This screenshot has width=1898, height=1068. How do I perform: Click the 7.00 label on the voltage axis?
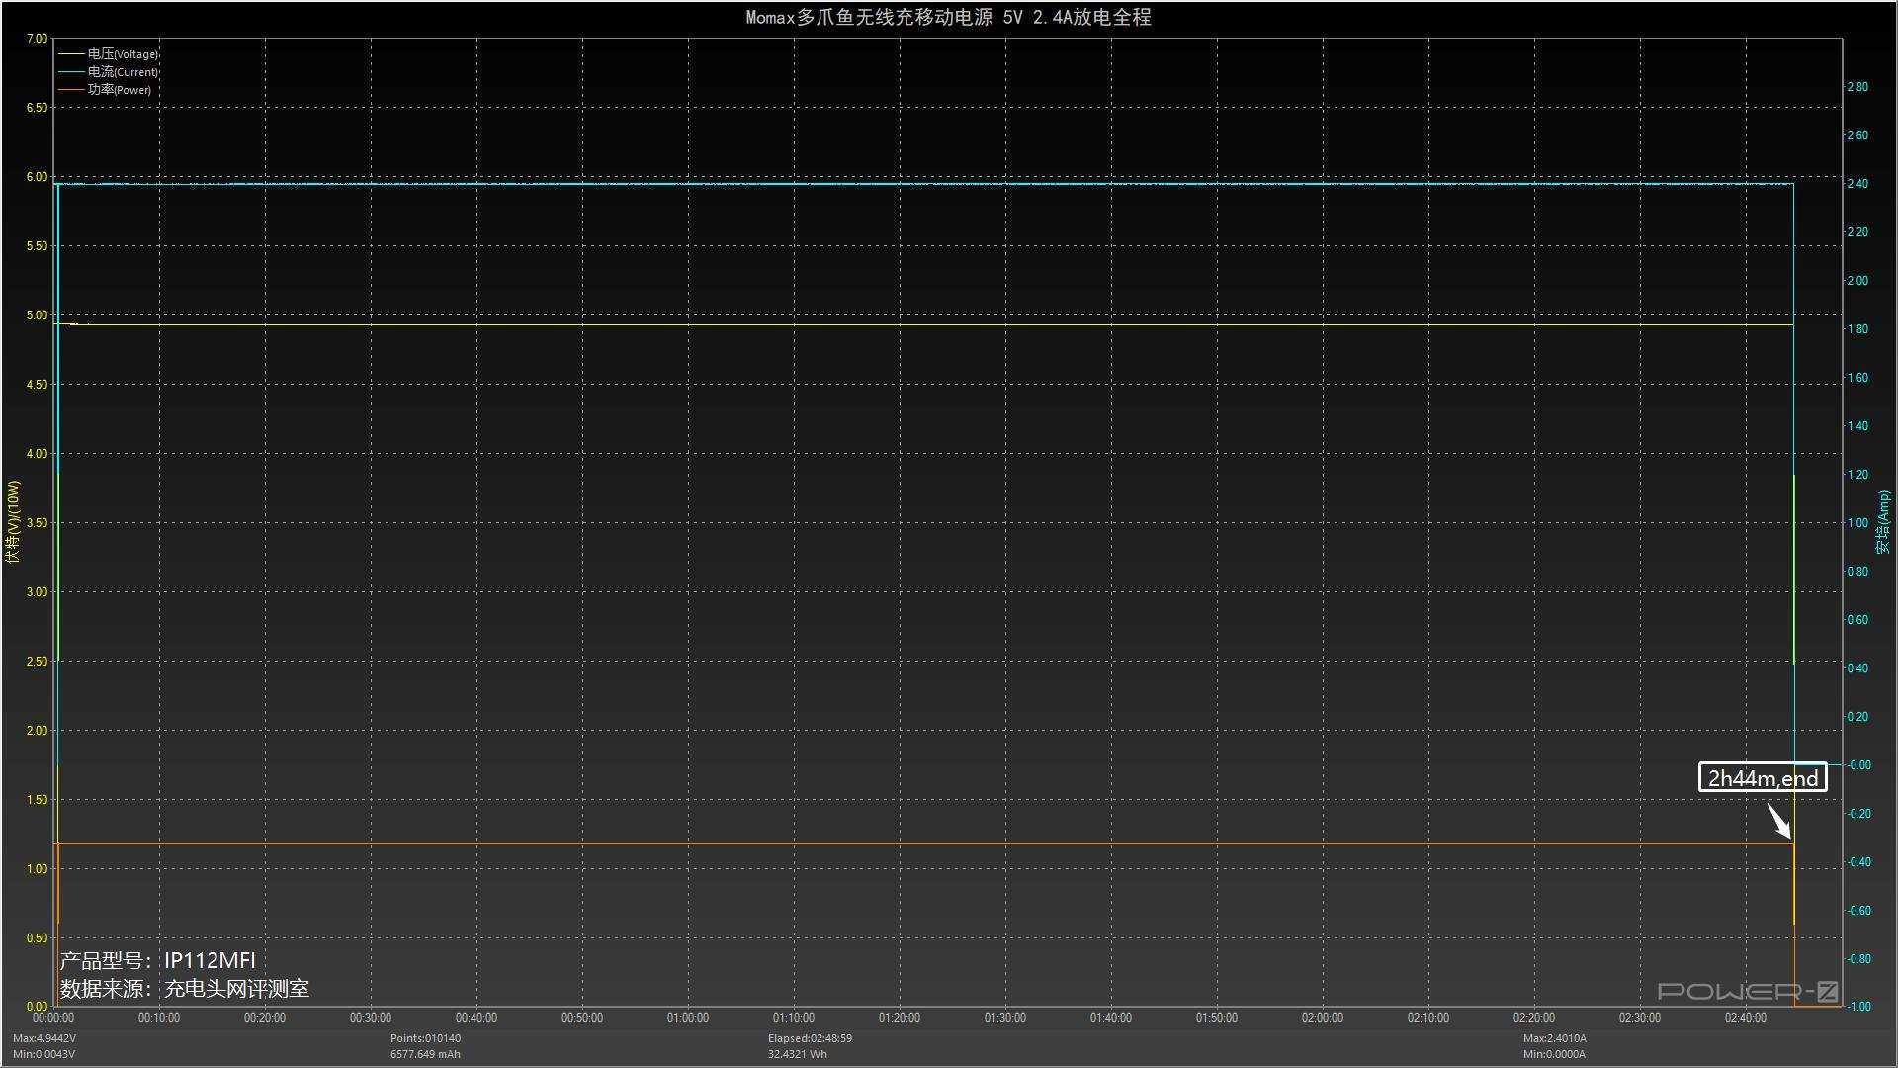(37, 39)
